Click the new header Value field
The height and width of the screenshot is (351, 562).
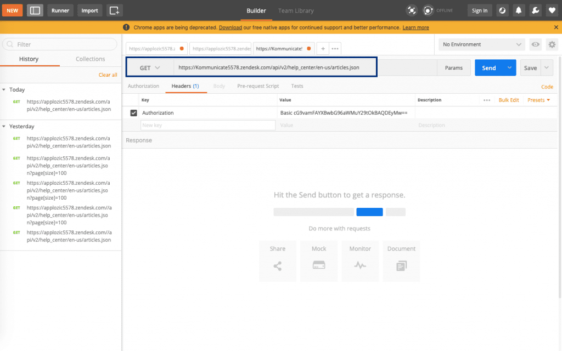[x=346, y=126]
